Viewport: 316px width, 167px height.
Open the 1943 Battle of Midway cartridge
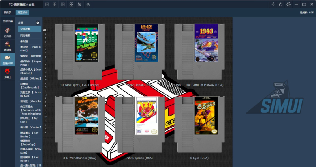(x=199, y=51)
